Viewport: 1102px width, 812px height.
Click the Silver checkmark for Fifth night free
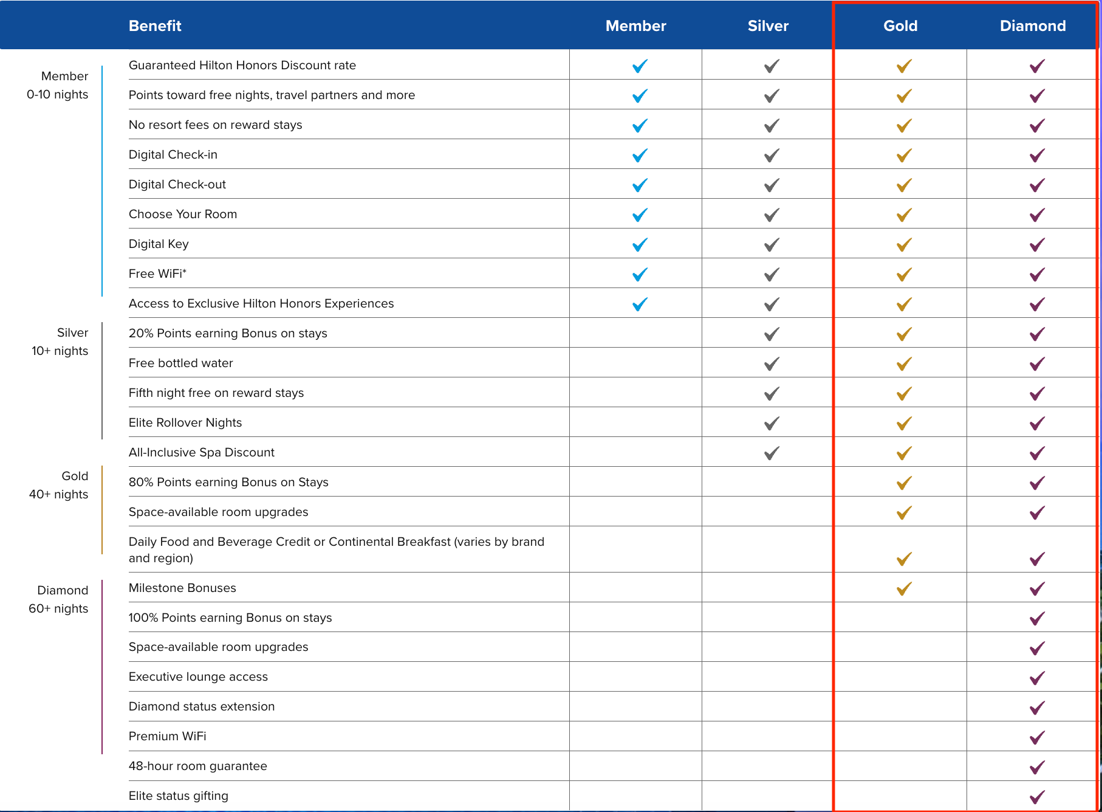tap(772, 393)
